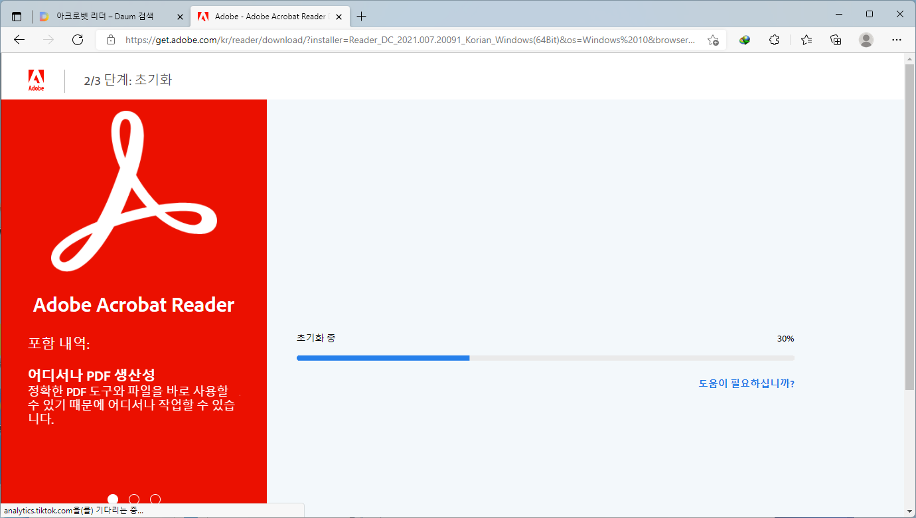The width and height of the screenshot is (916, 518).
Task: Open the tab actions menu icon
Action: (17, 17)
